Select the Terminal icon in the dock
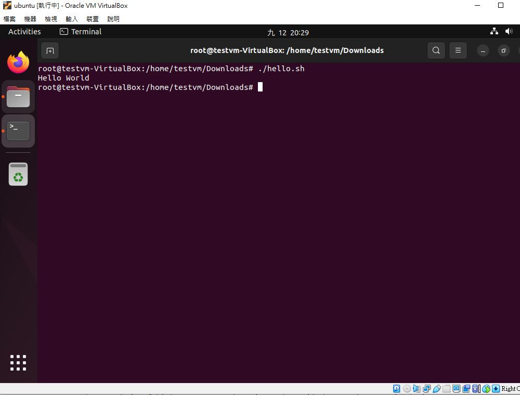 [x=18, y=131]
